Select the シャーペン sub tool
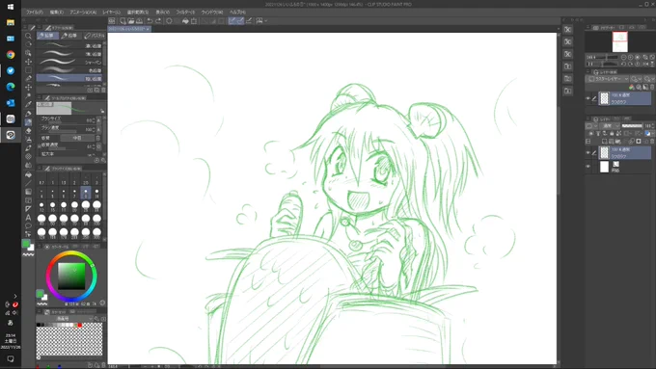 pyautogui.click(x=69, y=63)
